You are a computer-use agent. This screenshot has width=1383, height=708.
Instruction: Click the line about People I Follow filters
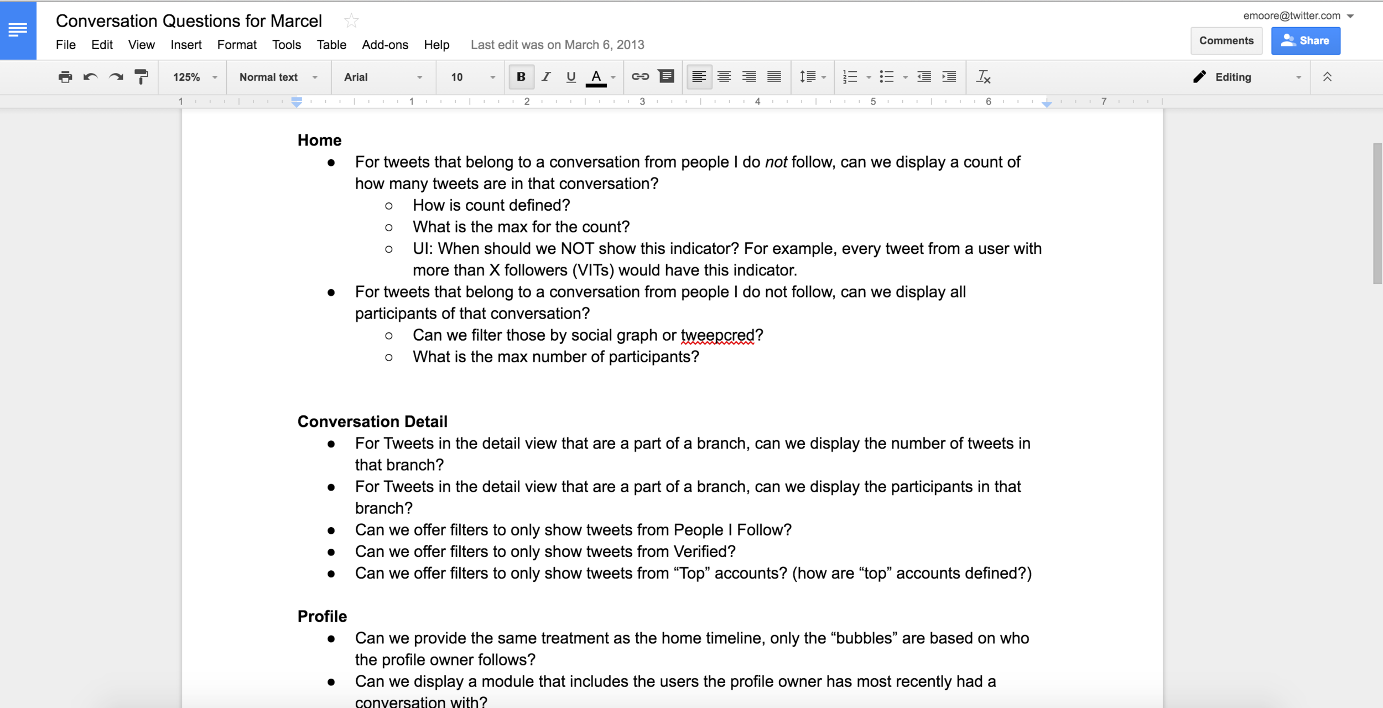pyautogui.click(x=573, y=530)
